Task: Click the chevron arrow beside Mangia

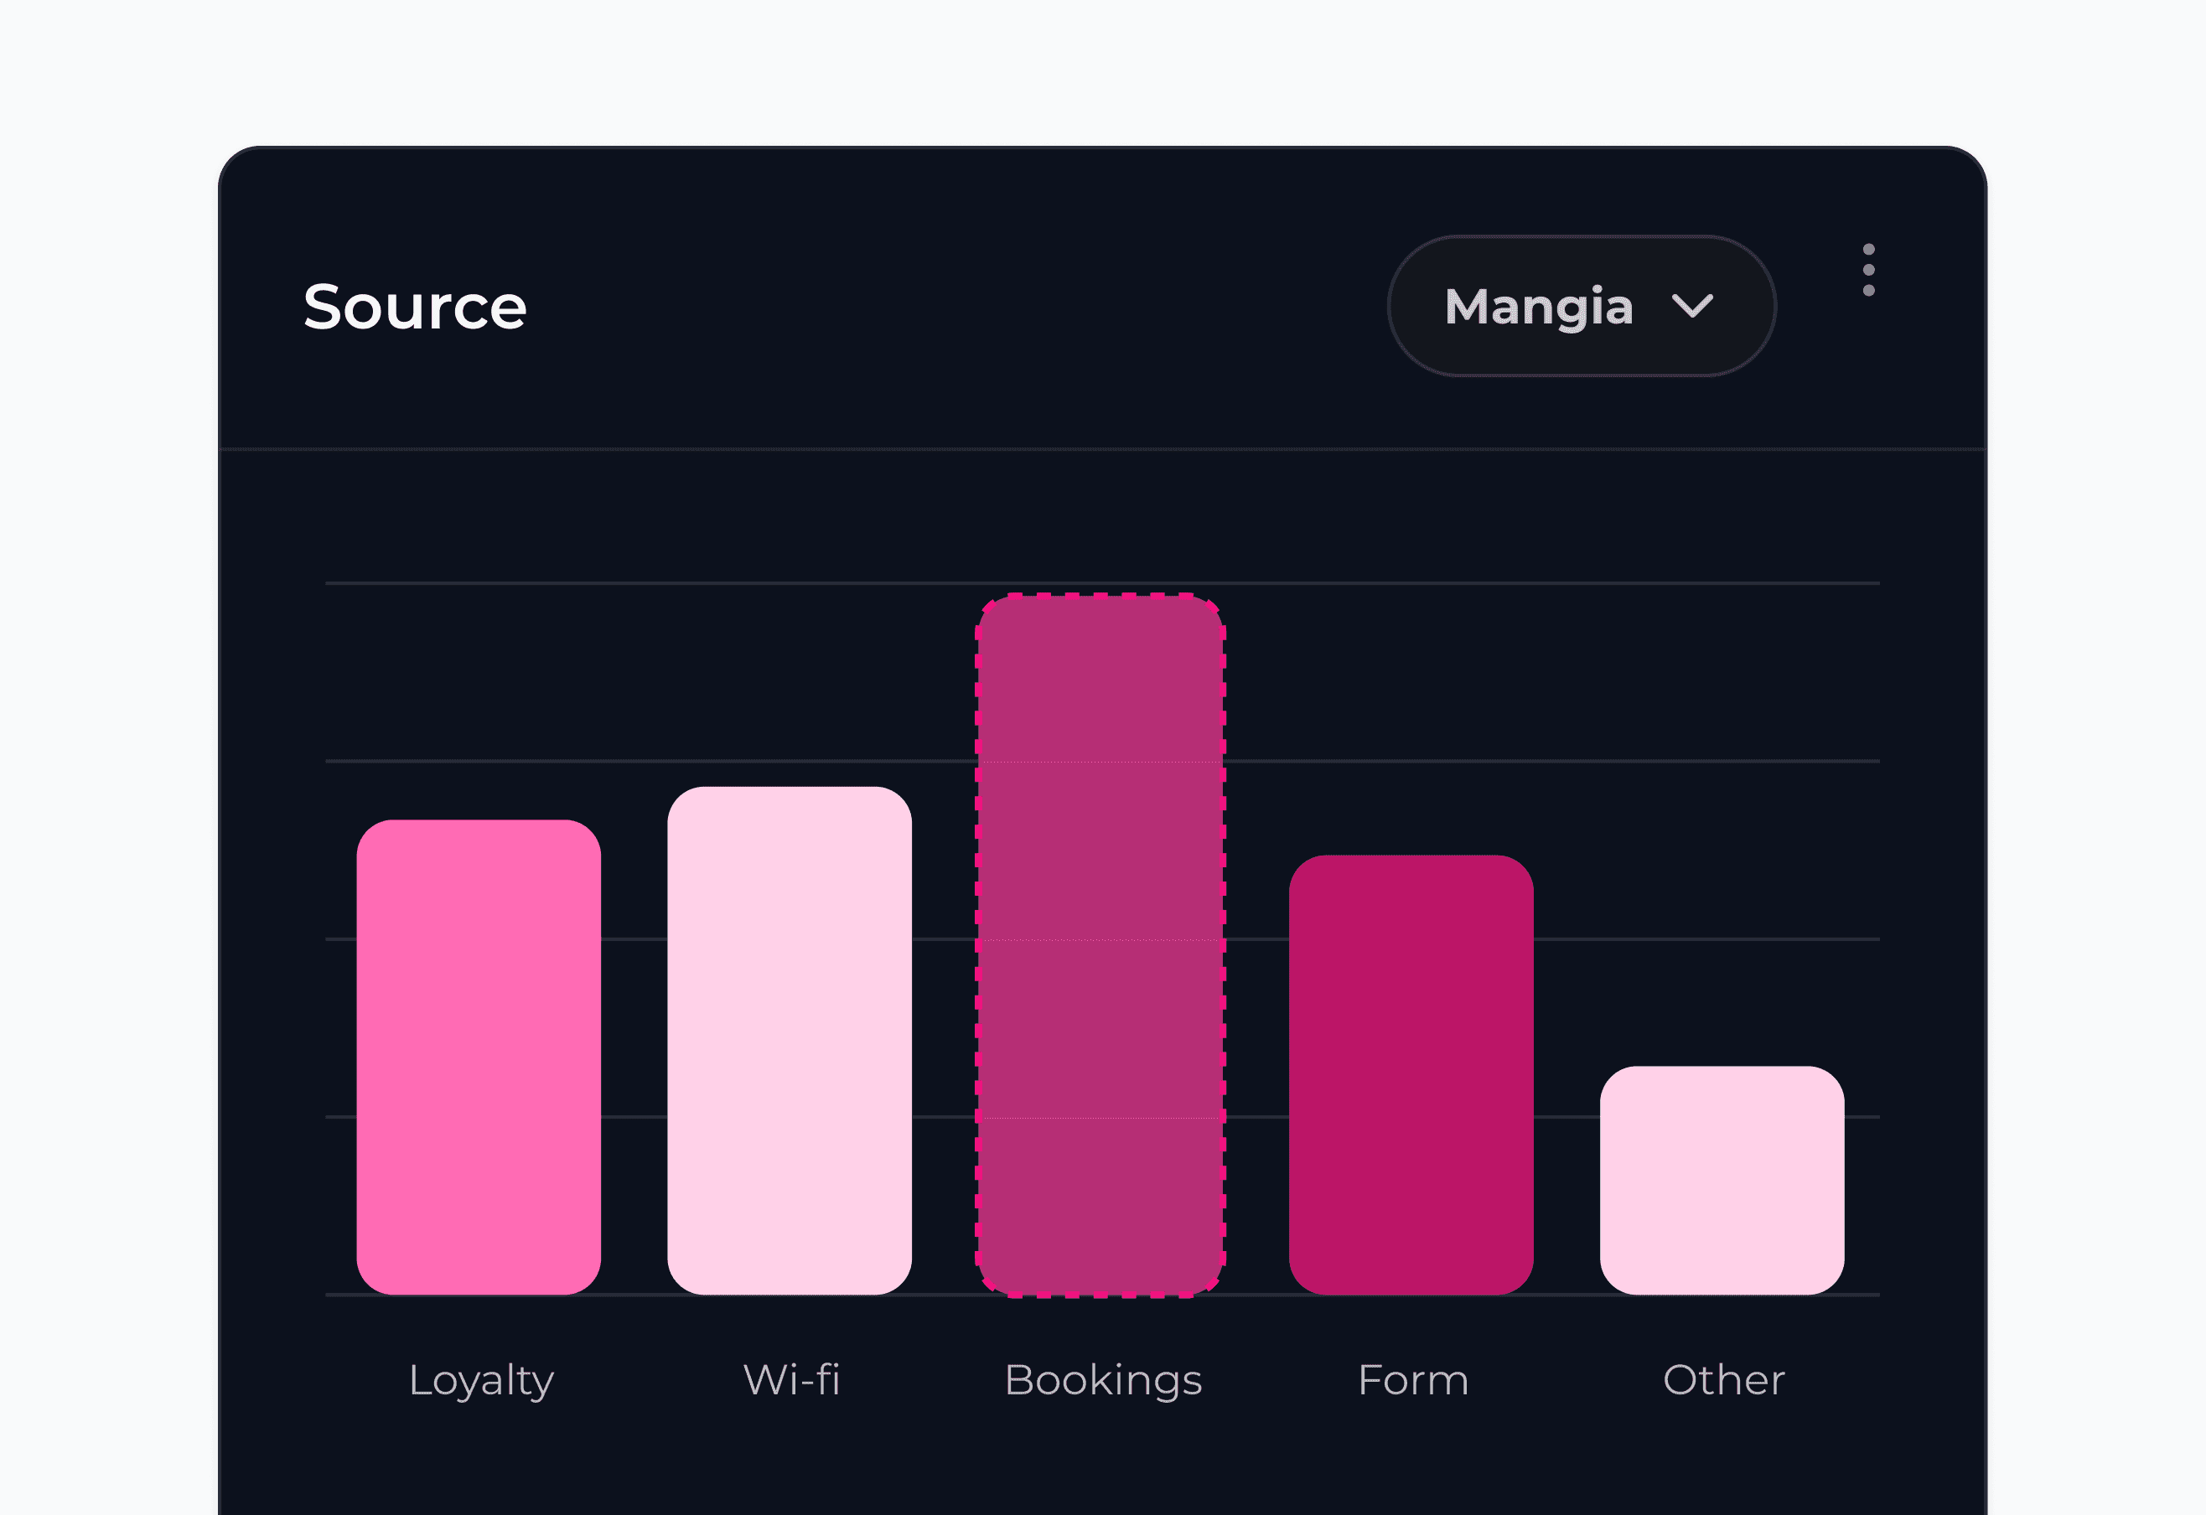Action: [1691, 307]
